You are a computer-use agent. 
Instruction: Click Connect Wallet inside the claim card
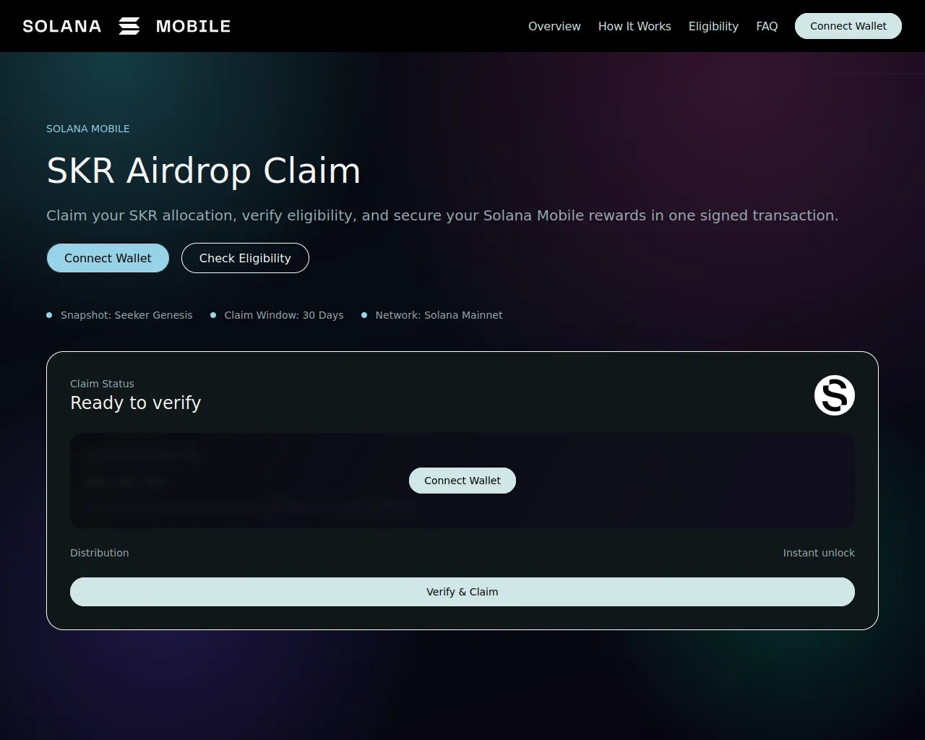(x=462, y=481)
